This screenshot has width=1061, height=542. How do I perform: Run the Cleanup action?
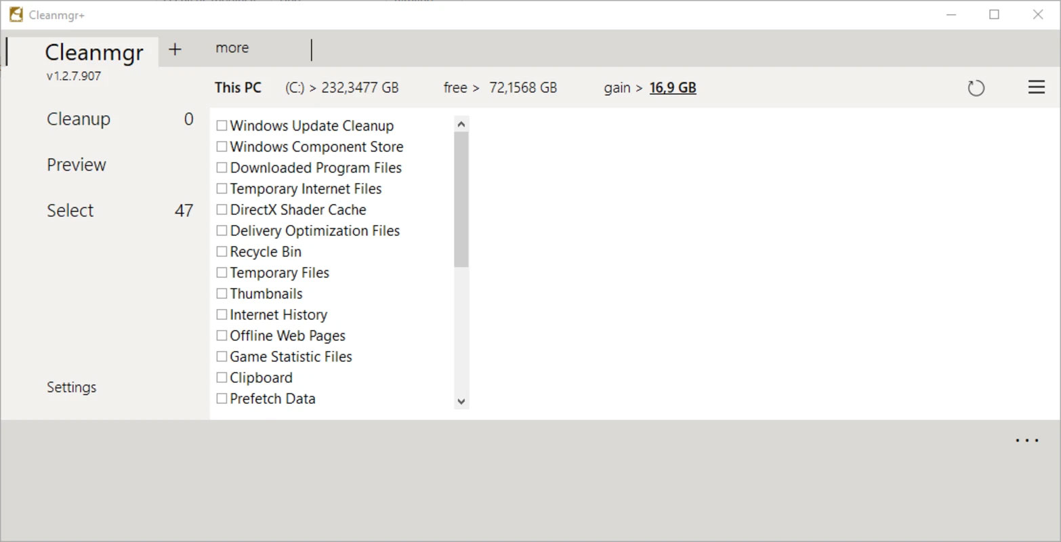tap(79, 119)
